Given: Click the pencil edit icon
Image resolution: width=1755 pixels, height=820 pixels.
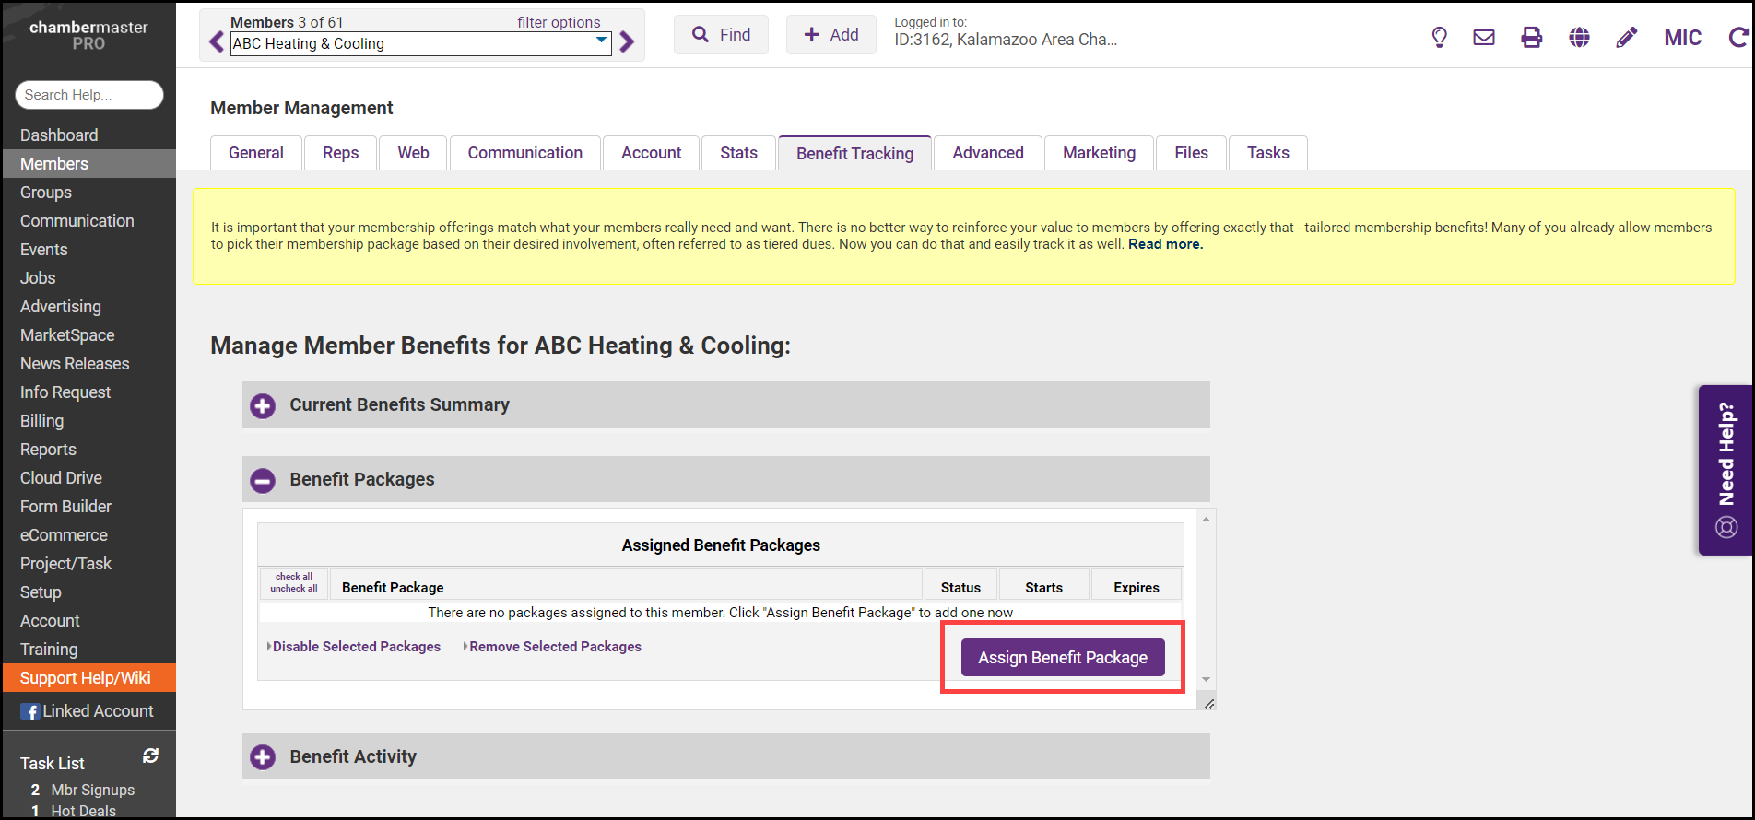Looking at the screenshot, I should pos(1627,38).
